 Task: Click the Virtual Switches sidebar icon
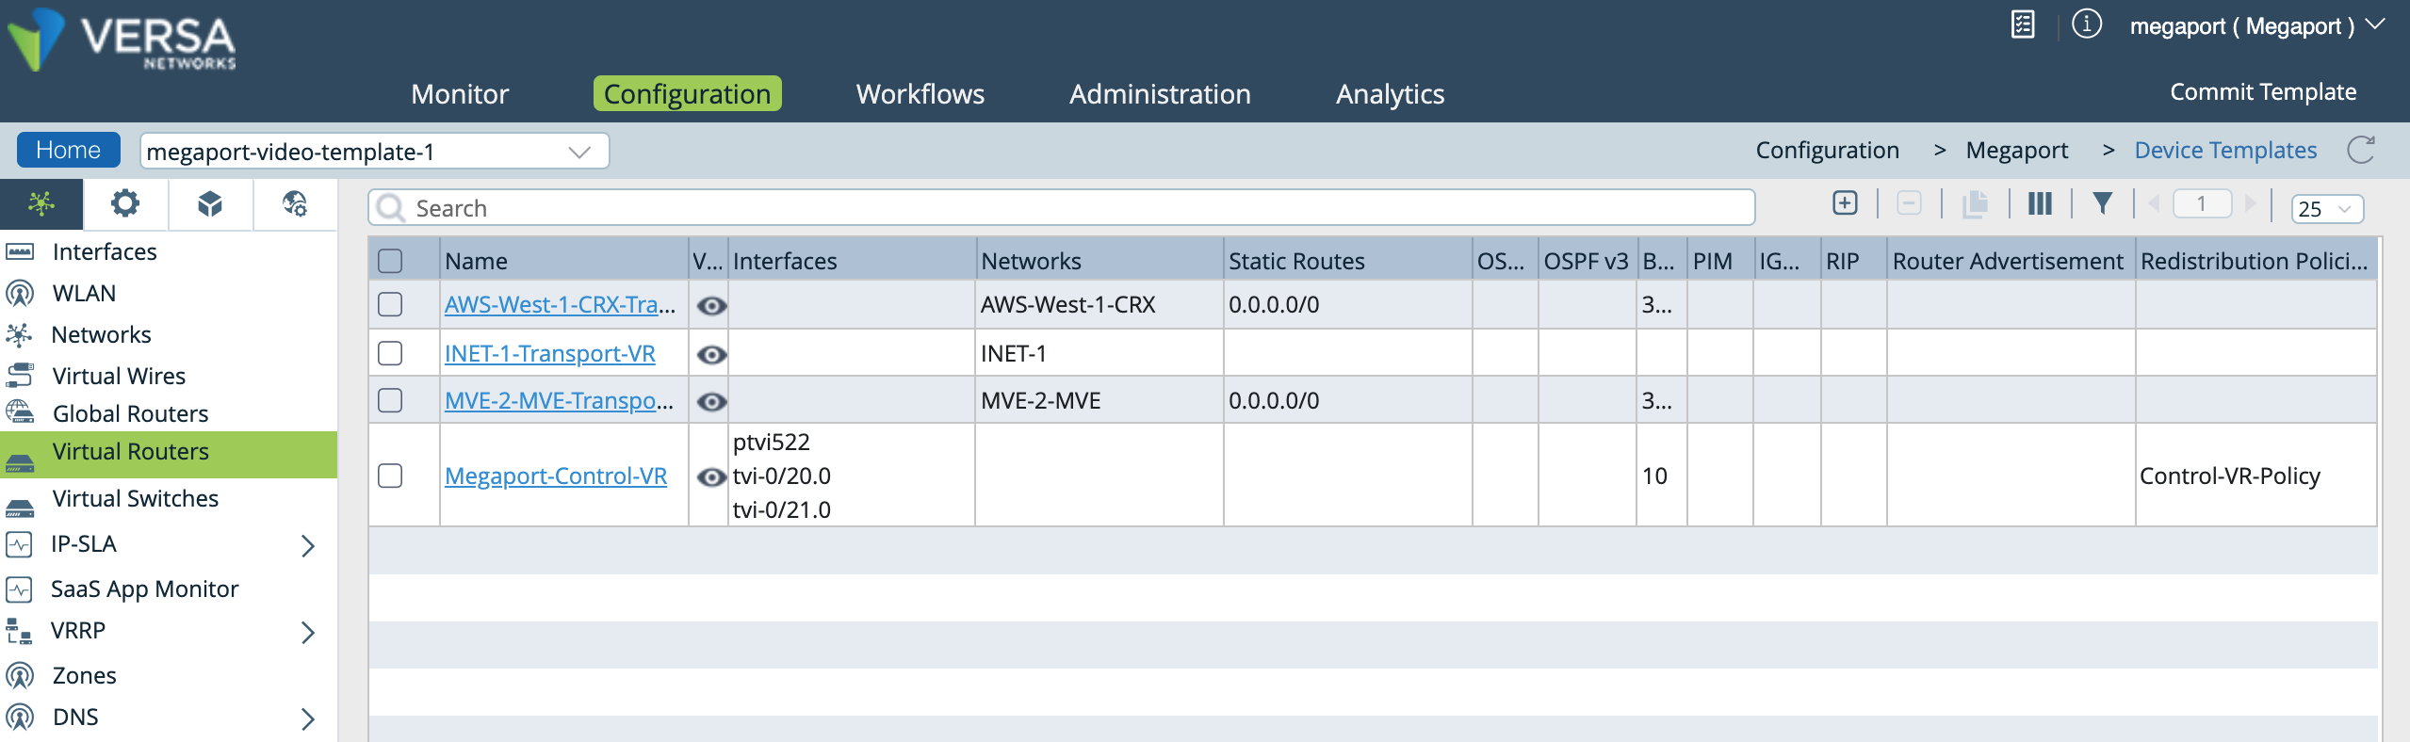click(20, 508)
